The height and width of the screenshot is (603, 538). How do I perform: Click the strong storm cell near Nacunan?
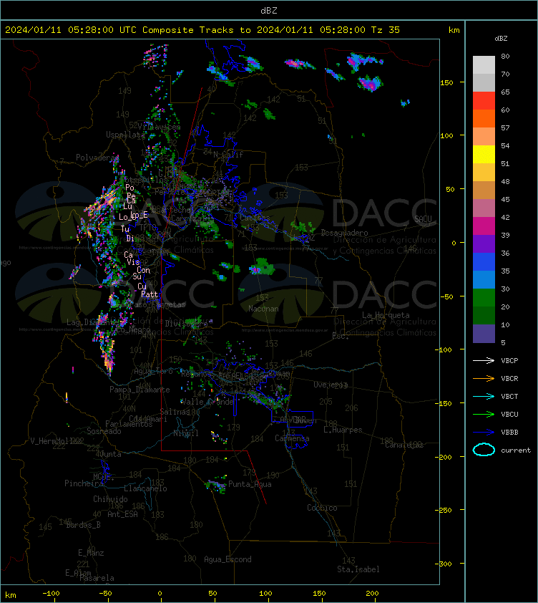click(262, 267)
